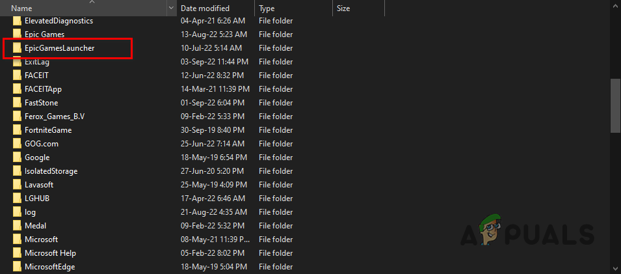Click the MicrosoftEdge folder icon
Screen dimensions: 621x274
click(17, 267)
